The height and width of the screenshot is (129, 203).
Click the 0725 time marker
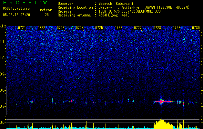coord(99,28)
